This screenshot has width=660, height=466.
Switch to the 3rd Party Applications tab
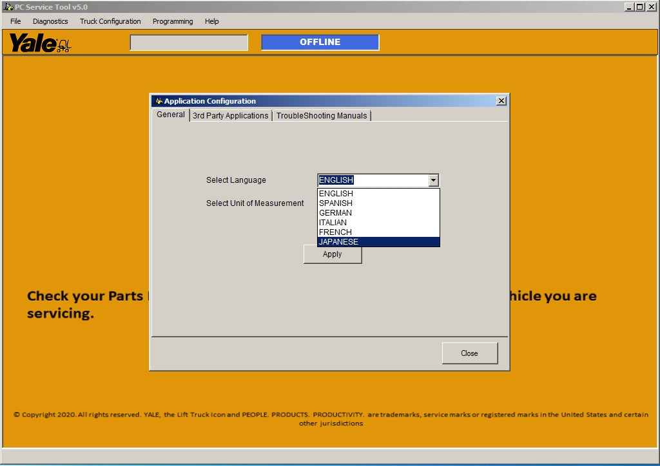[x=230, y=116]
